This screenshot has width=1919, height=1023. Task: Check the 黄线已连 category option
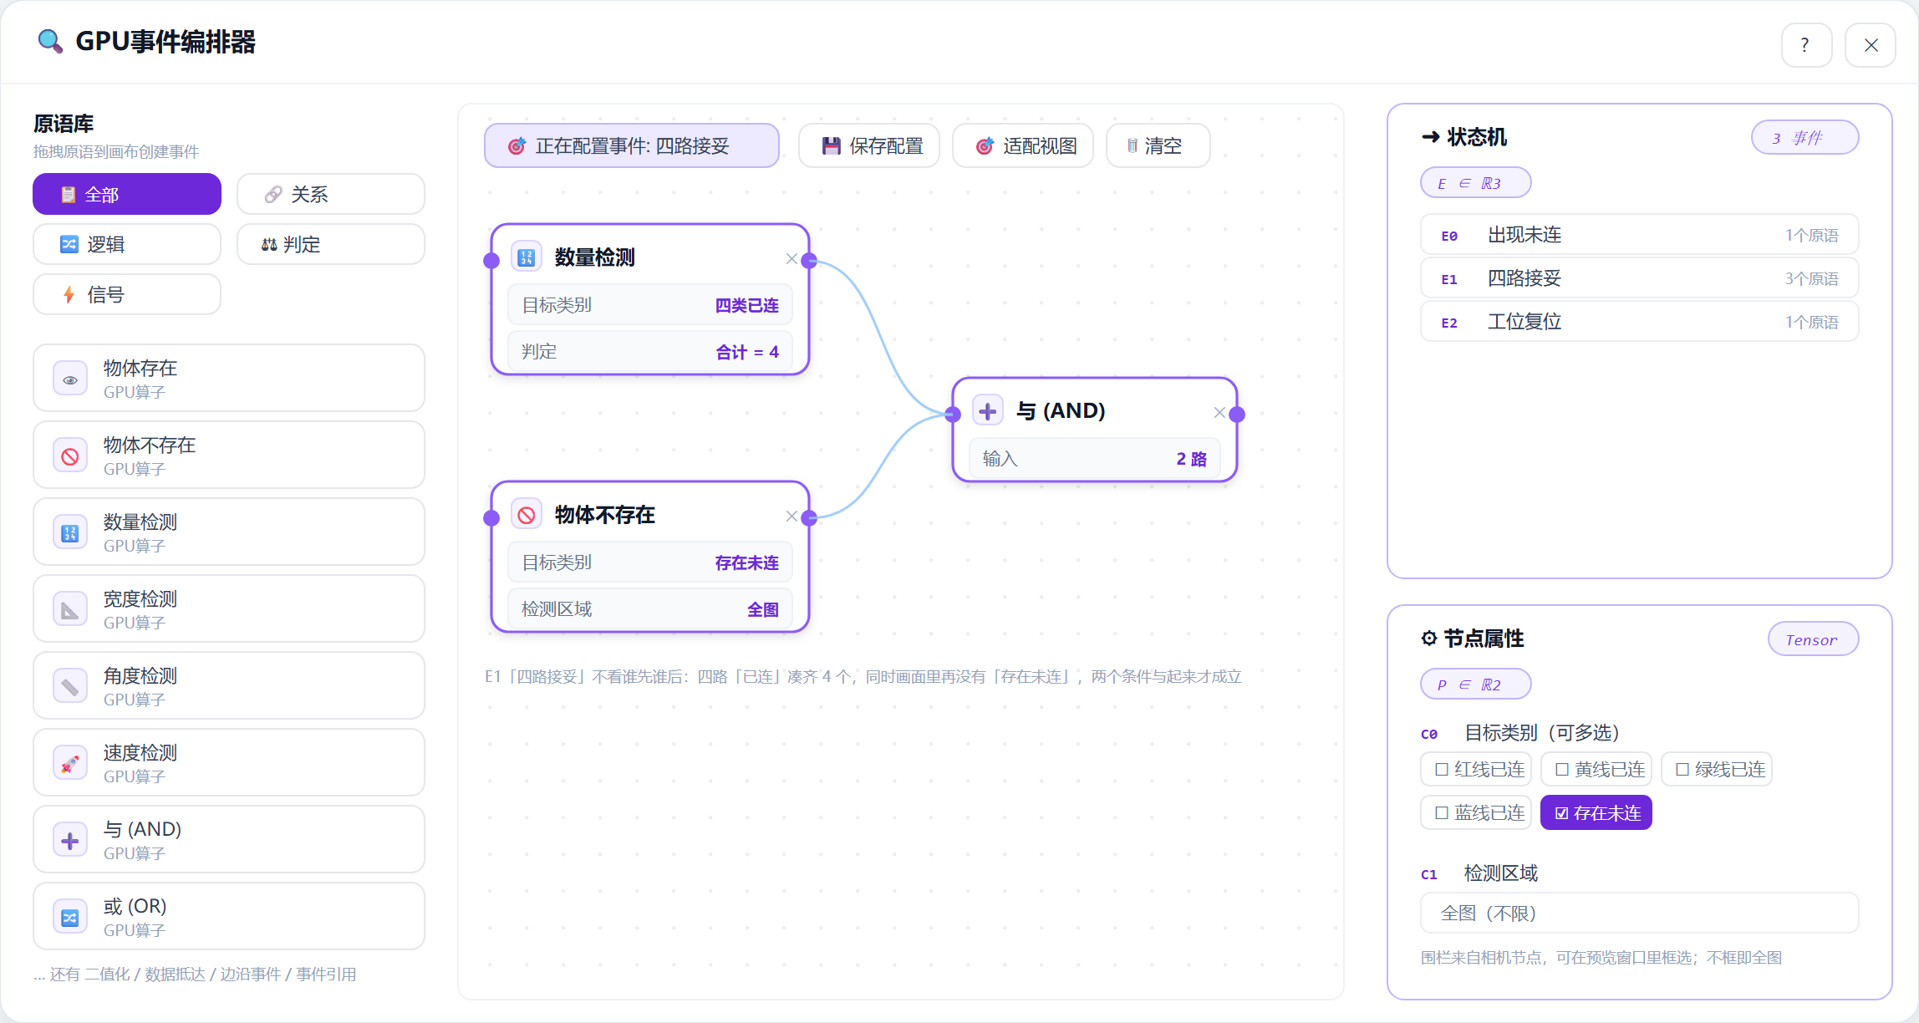(1596, 769)
